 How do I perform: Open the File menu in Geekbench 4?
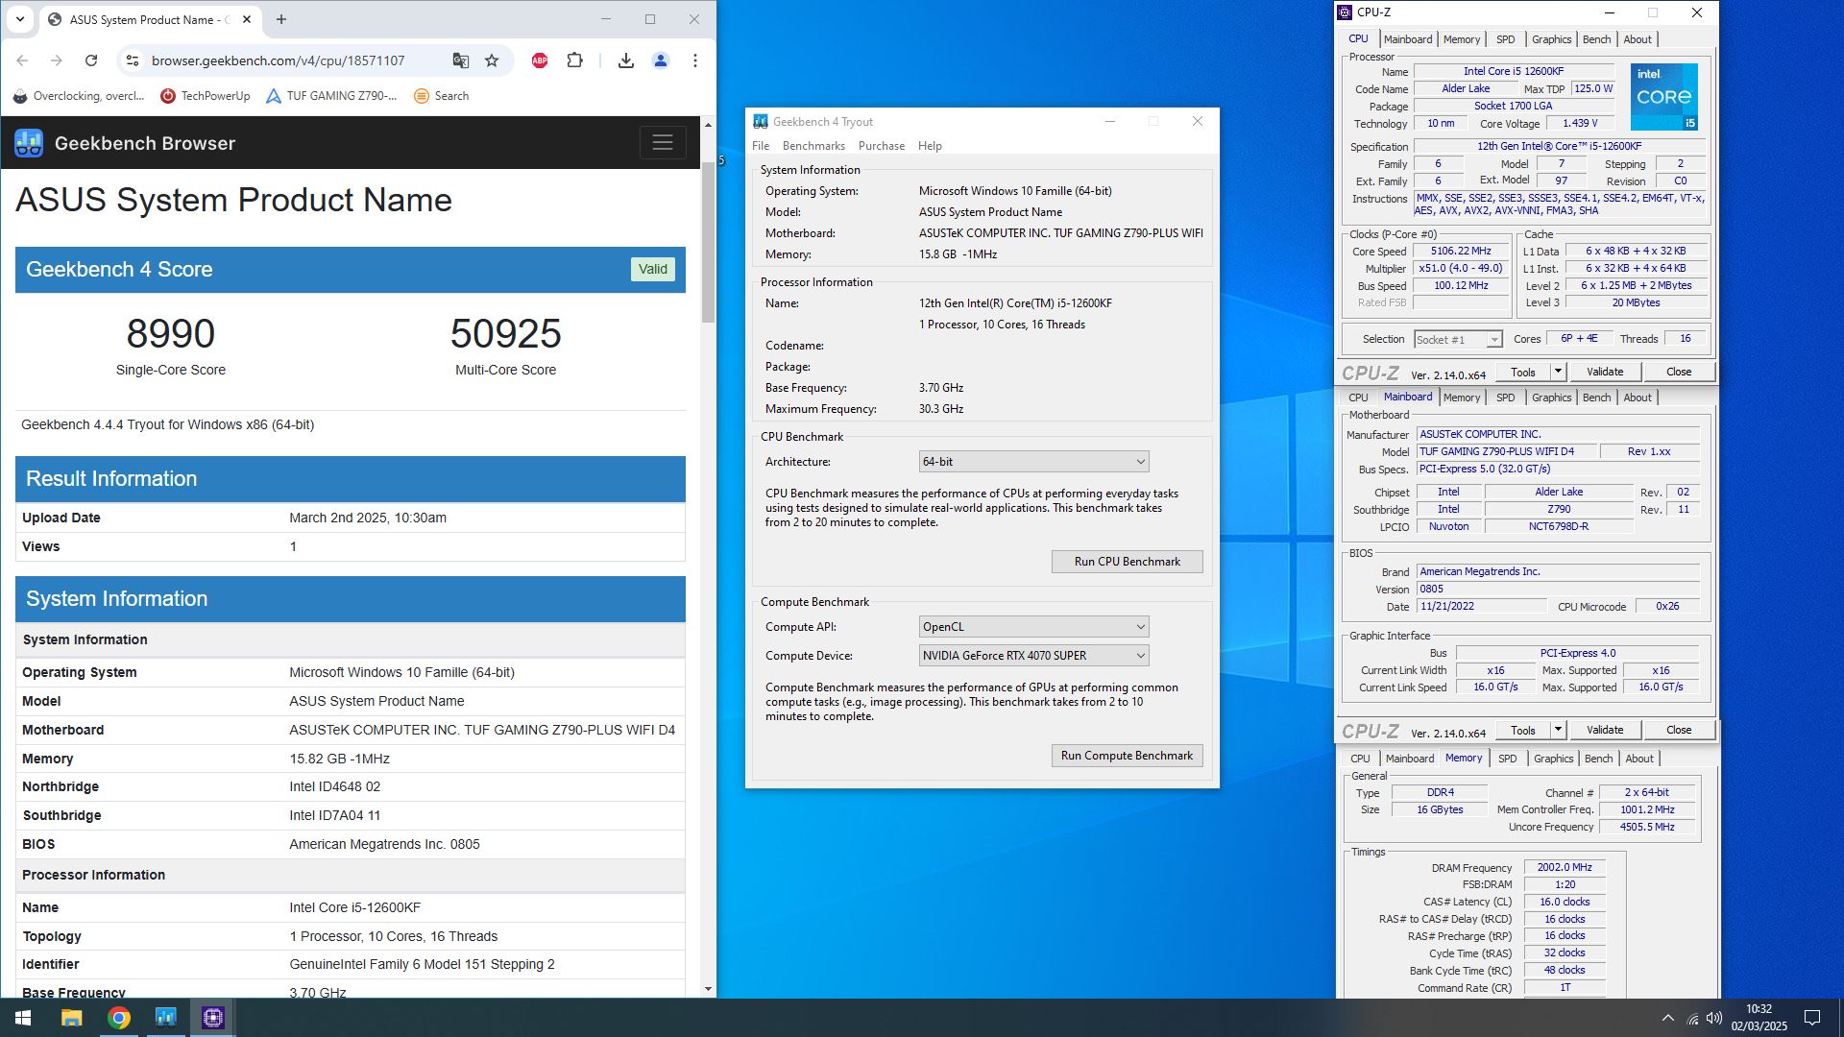click(x=761, y=146)
